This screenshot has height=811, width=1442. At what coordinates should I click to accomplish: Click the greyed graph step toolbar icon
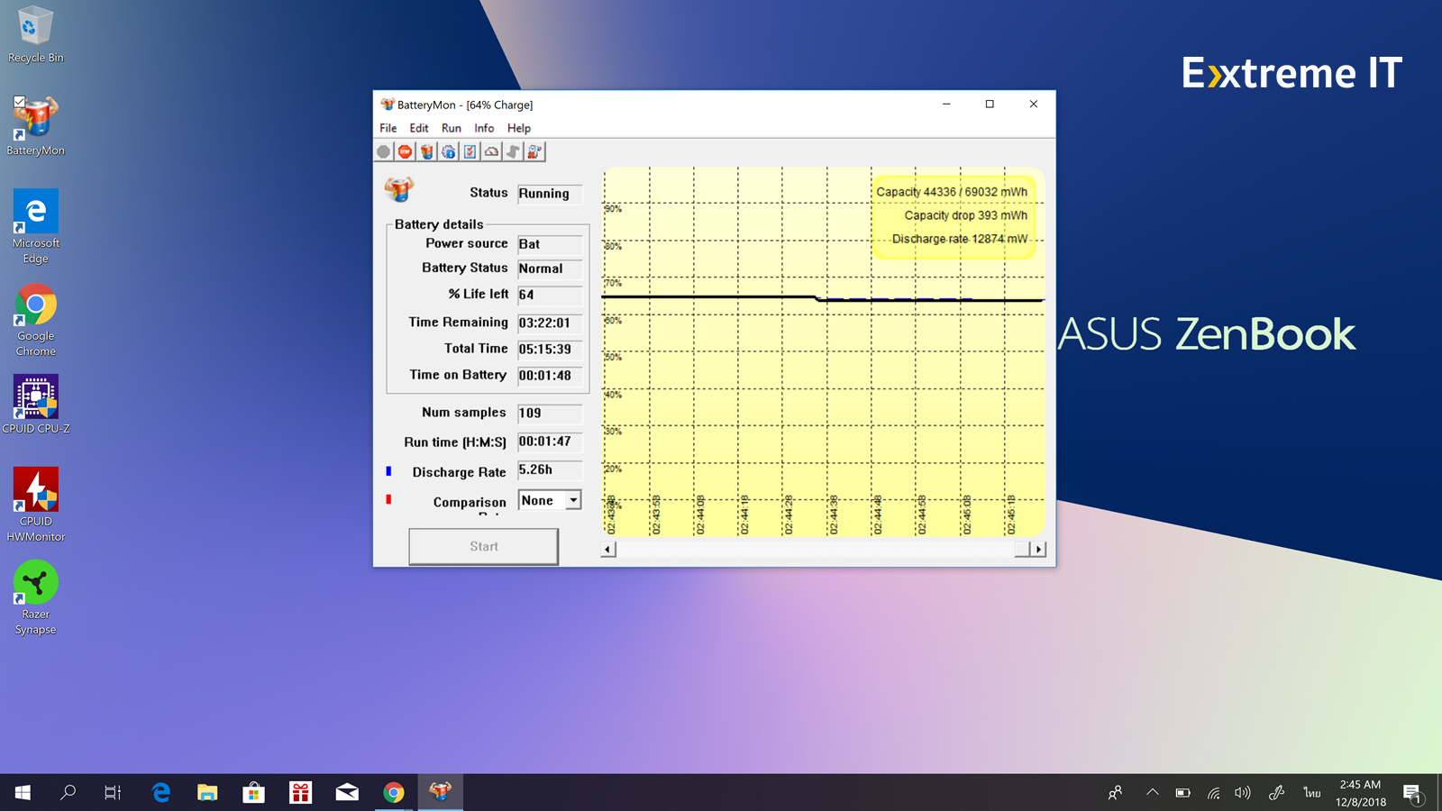click(514, 151)
